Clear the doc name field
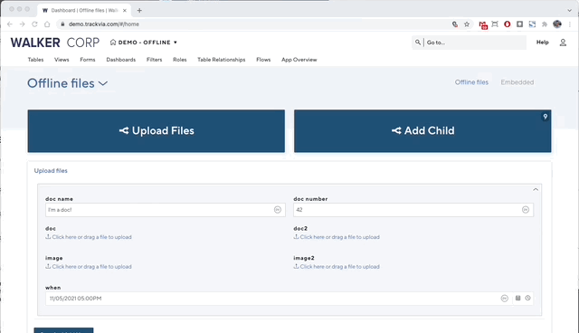 click(278, 210)
